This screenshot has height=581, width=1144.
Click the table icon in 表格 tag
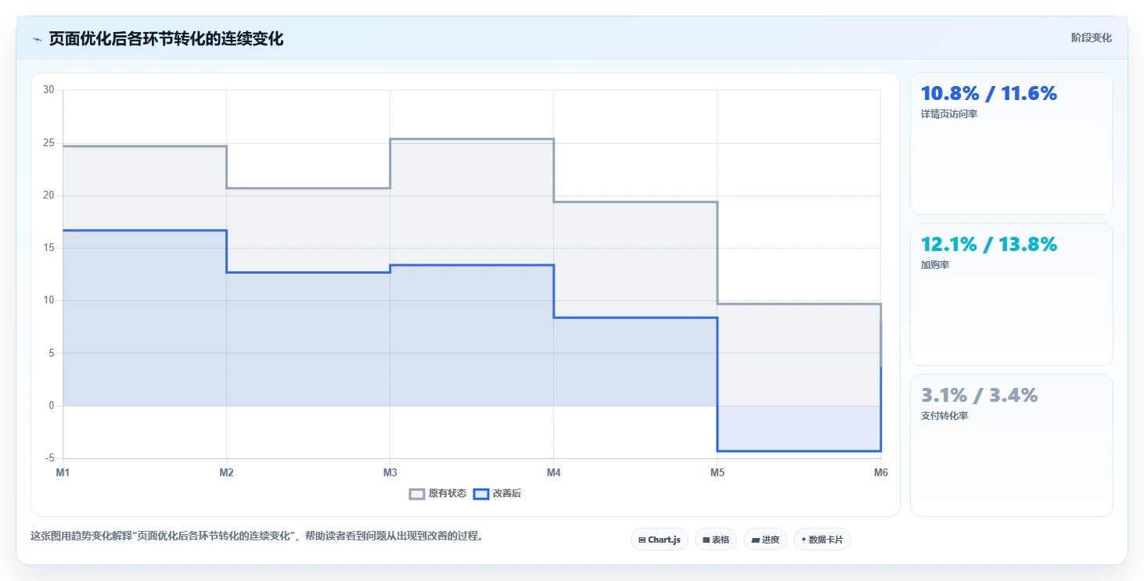(706, 540)
